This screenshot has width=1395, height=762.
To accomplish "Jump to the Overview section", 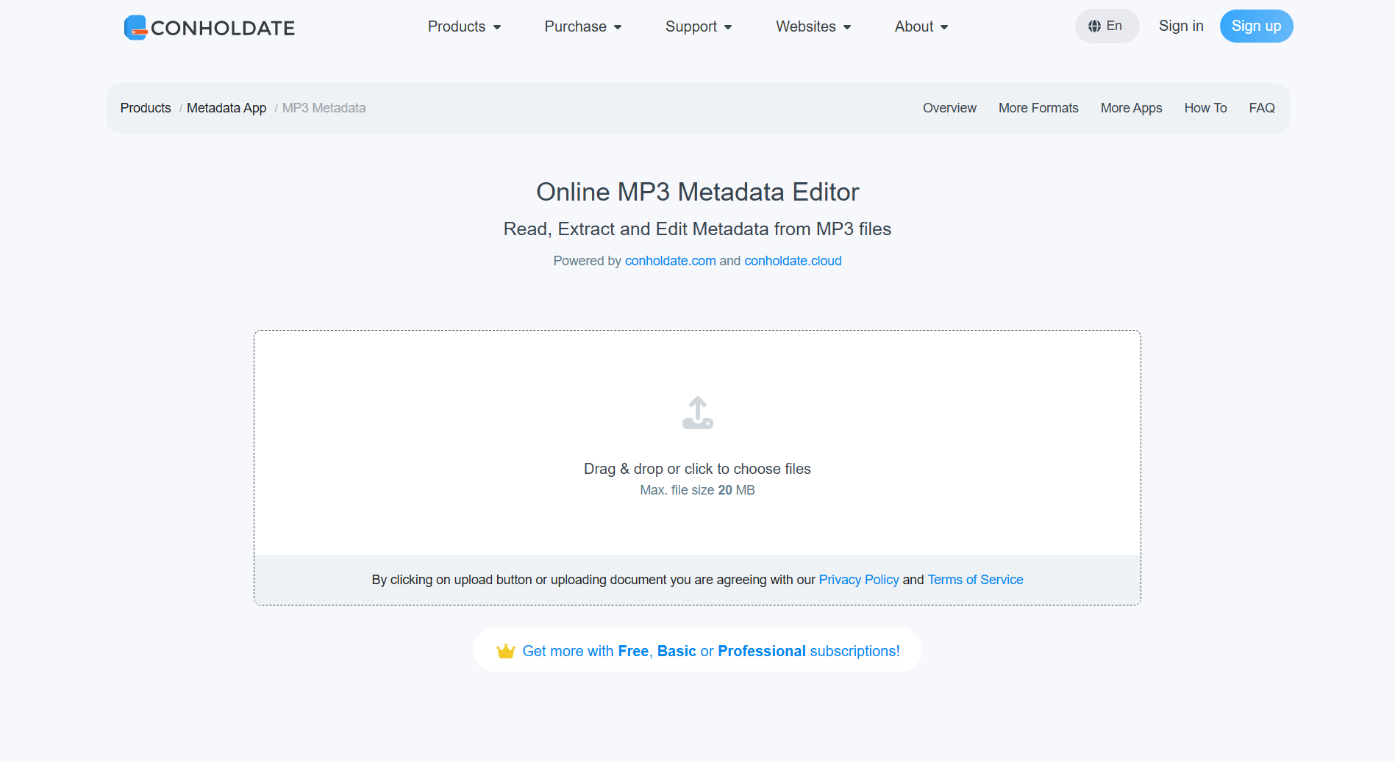I will coord(949,108).
